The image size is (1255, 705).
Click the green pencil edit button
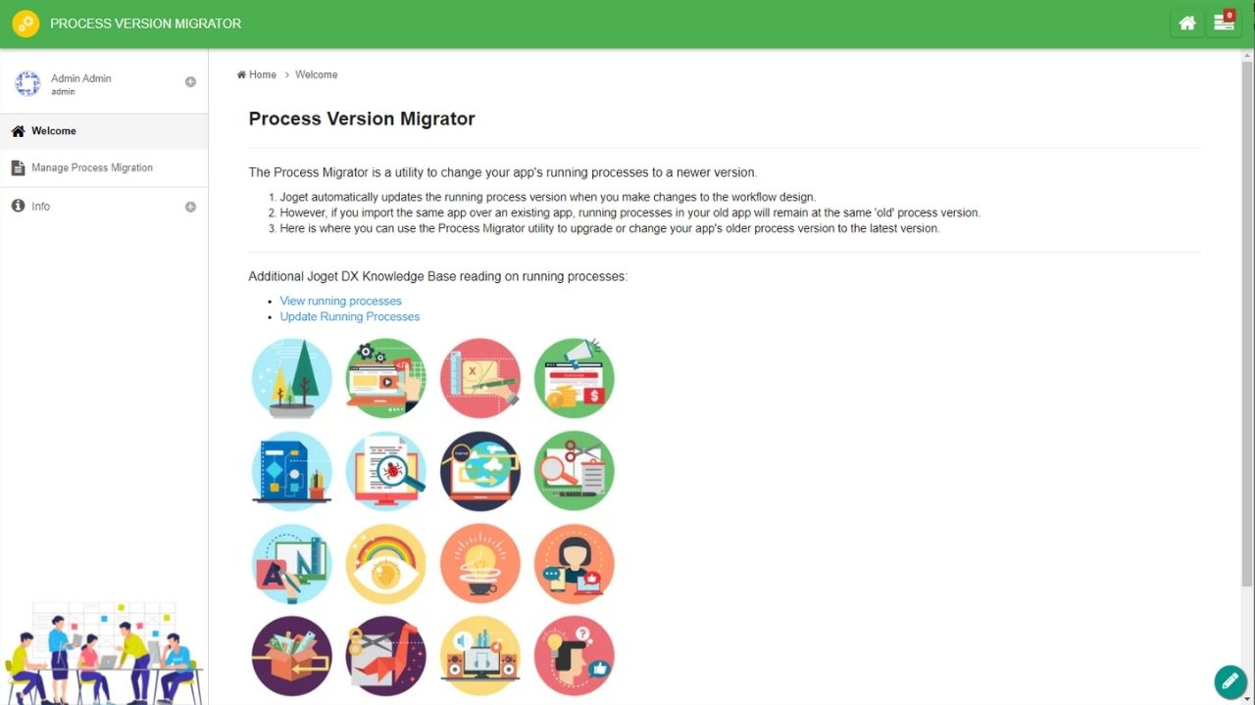click(x=1230, y=681)
